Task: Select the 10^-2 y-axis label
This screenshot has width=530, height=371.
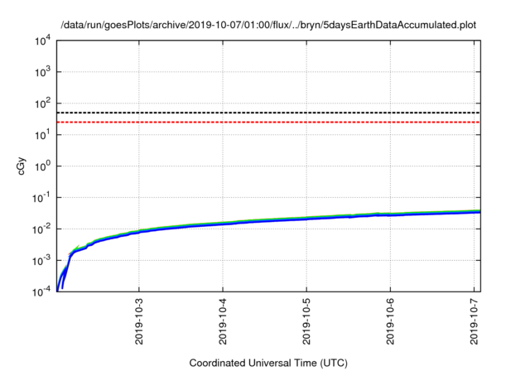Action: pyautogui.click(x=41, y=229)
